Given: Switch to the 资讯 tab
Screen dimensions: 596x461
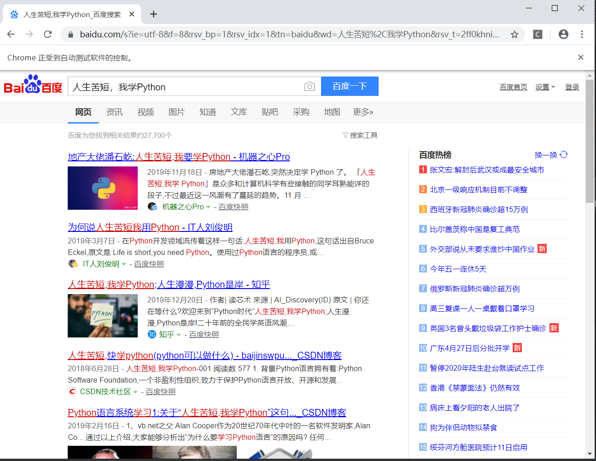Looking at the screenshot, I should [114, 112].
